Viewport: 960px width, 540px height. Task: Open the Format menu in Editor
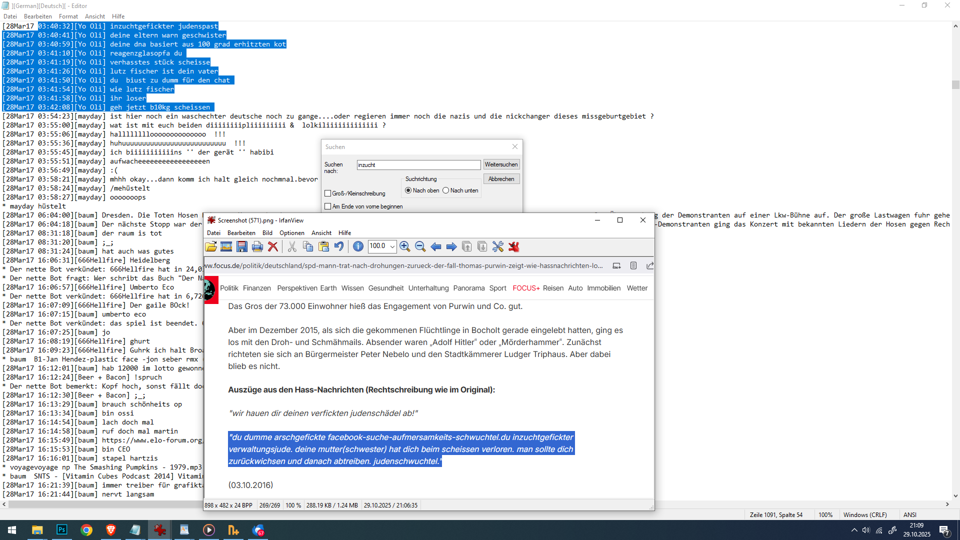pos(68,16)
